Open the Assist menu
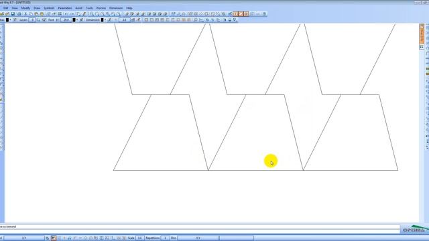This screenshot has width=429, height=241. coord(79,8)
